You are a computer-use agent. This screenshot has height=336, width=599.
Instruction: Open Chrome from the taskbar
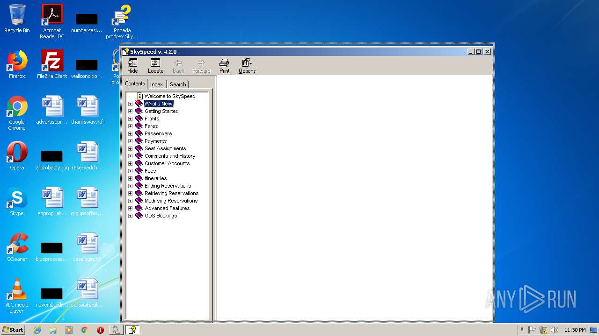[84, 330]
